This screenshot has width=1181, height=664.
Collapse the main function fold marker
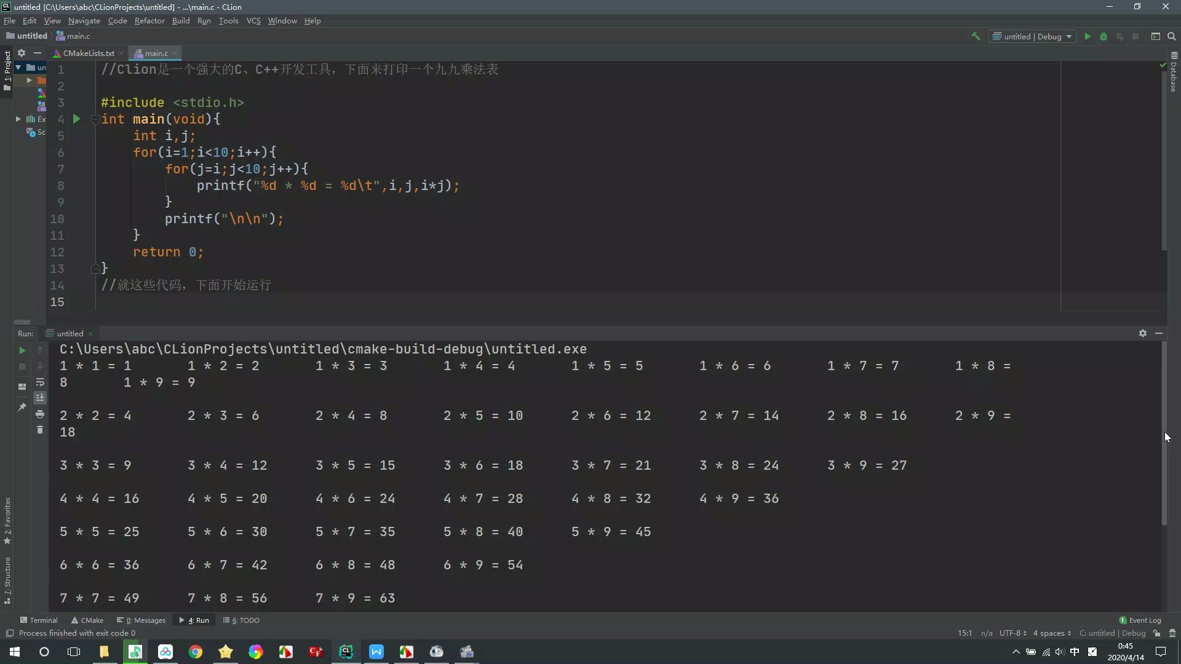pyautogui.click(x=95, y=119)
